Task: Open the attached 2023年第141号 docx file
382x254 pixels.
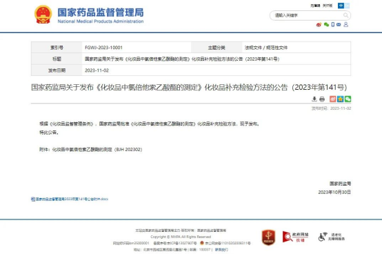Action: point(70,199)
